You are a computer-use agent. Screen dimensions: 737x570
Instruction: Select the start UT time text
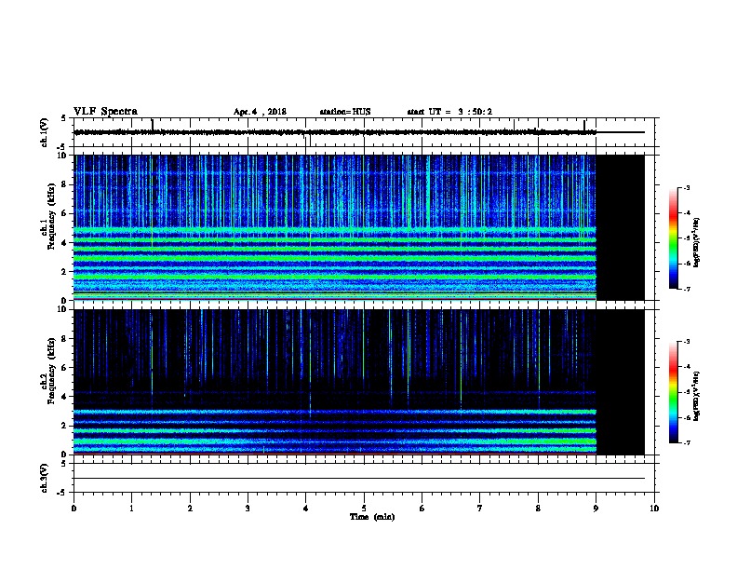pos(449,112)
